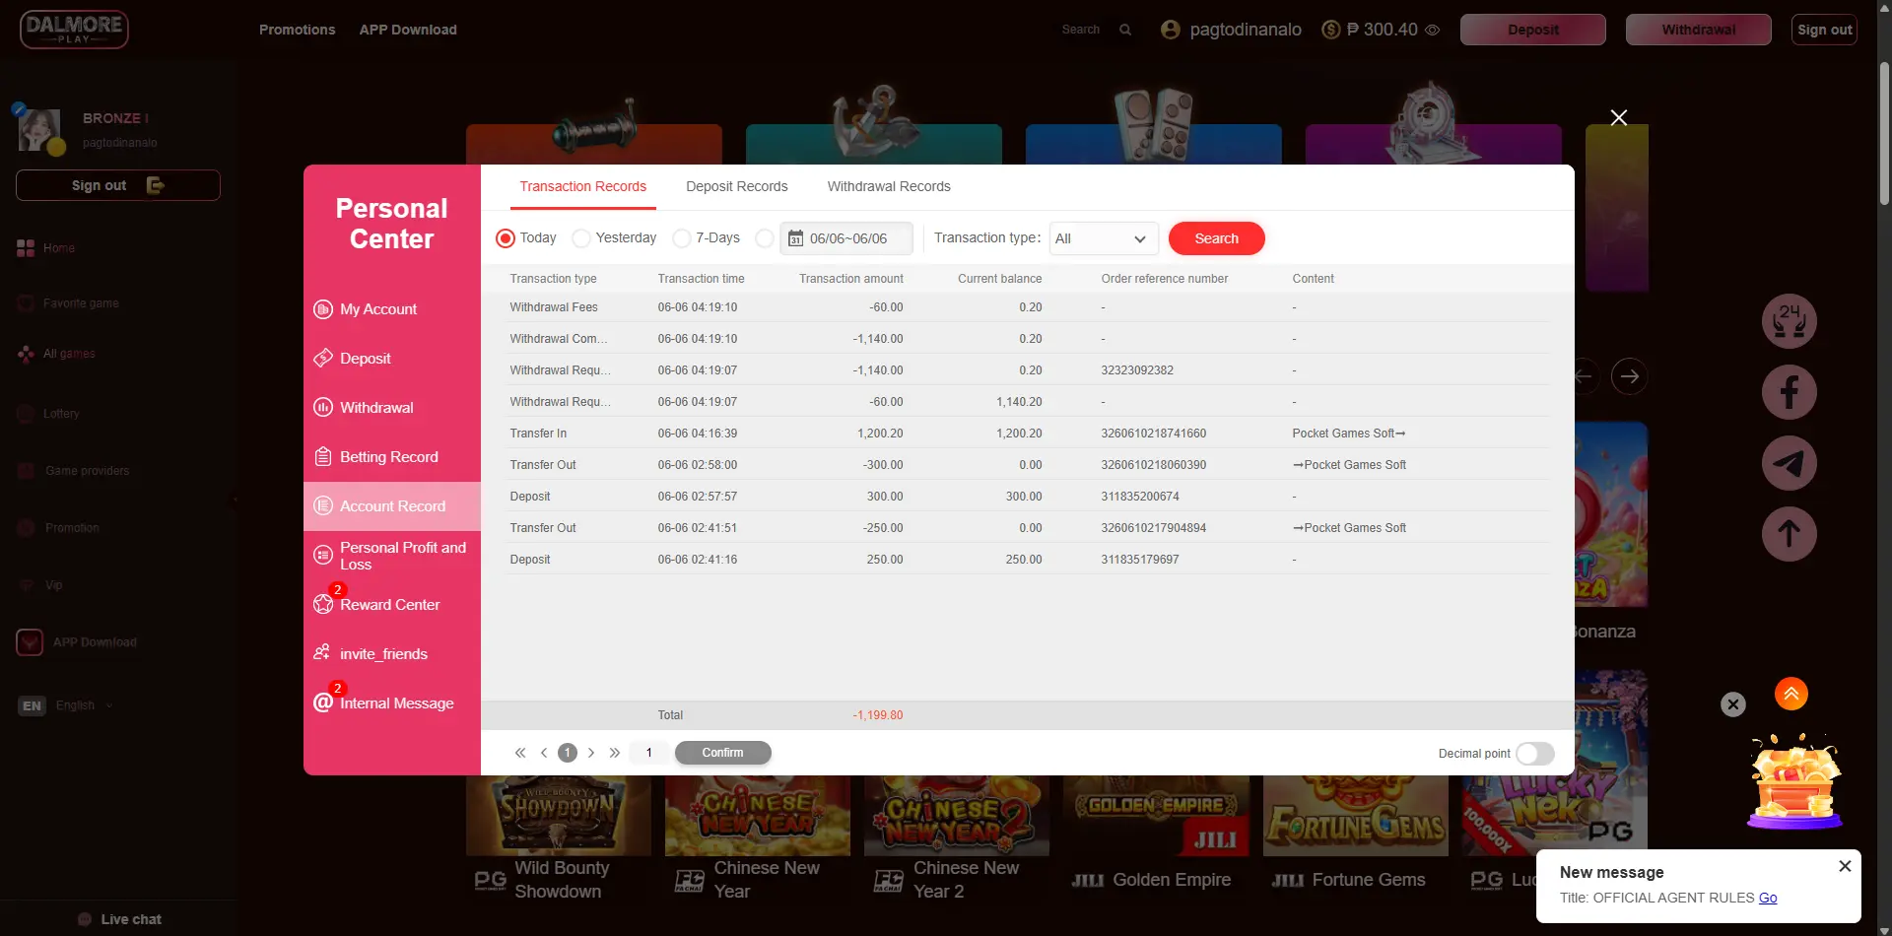
Task: Open Internal Message menu item
Action: point(392,703)
